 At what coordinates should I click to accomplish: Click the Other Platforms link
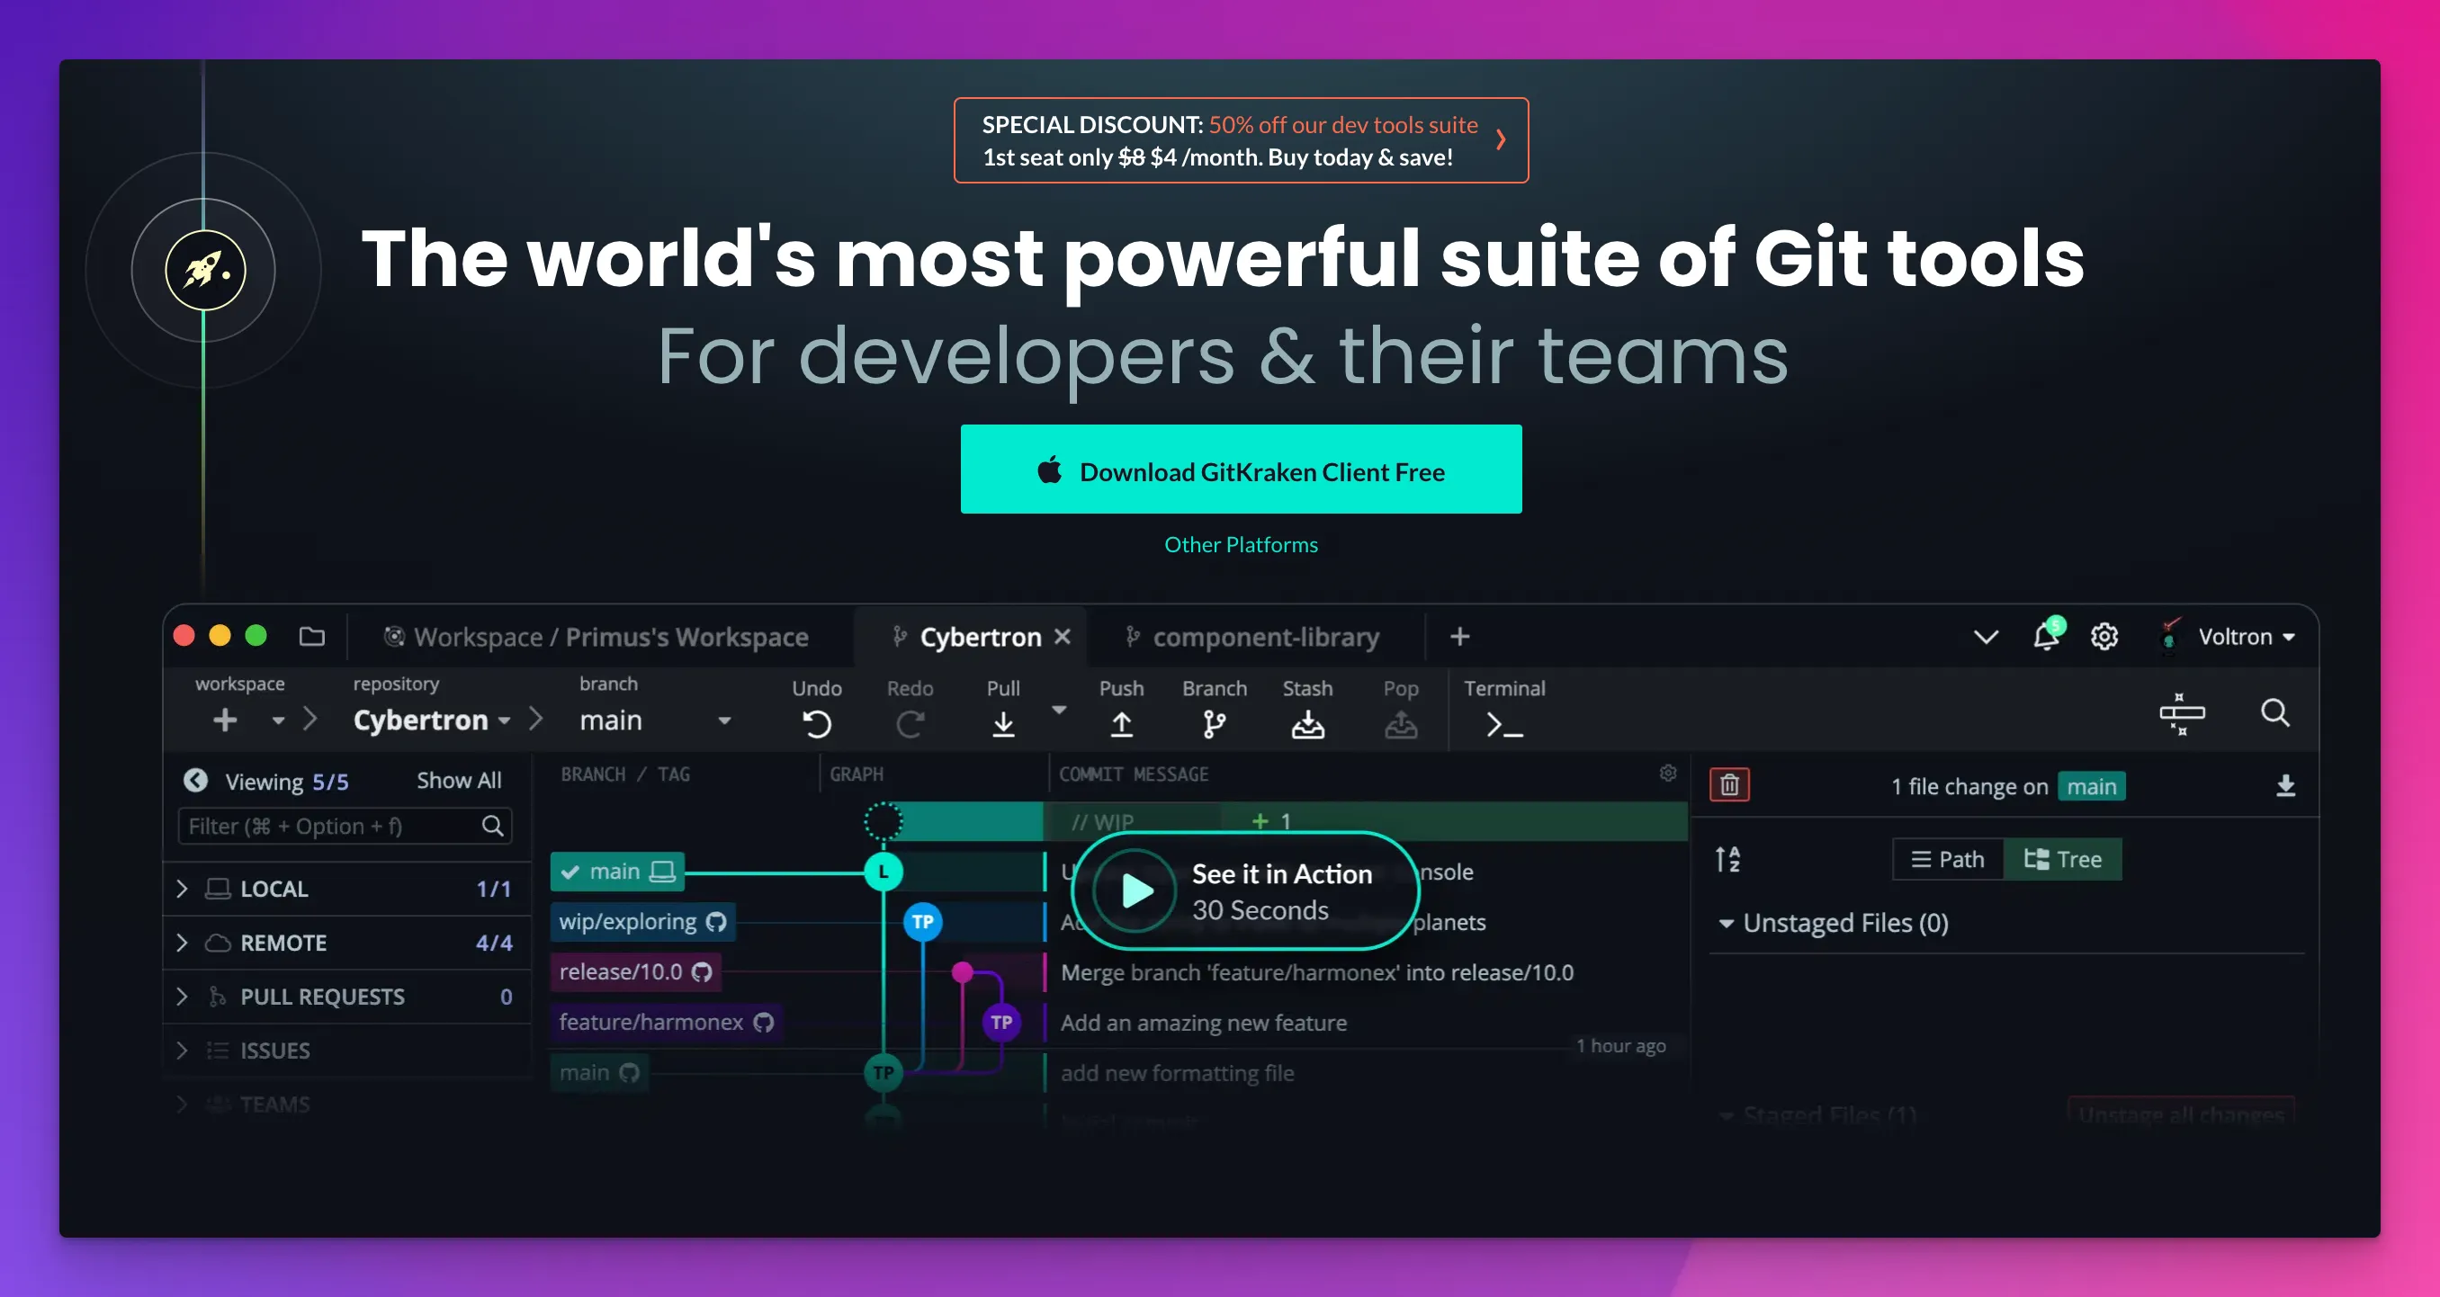(1241, 543)
